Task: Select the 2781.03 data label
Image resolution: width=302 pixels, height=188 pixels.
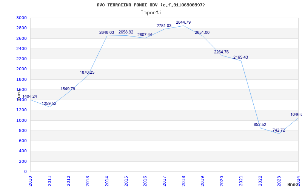Action: pos(164,26)
